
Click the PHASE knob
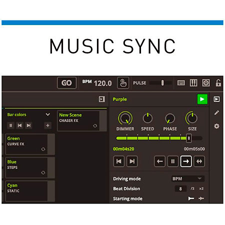tap(170, 118)
